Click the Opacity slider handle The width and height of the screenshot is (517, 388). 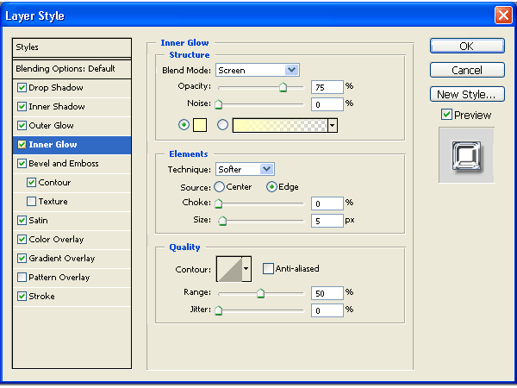point(283,88)
